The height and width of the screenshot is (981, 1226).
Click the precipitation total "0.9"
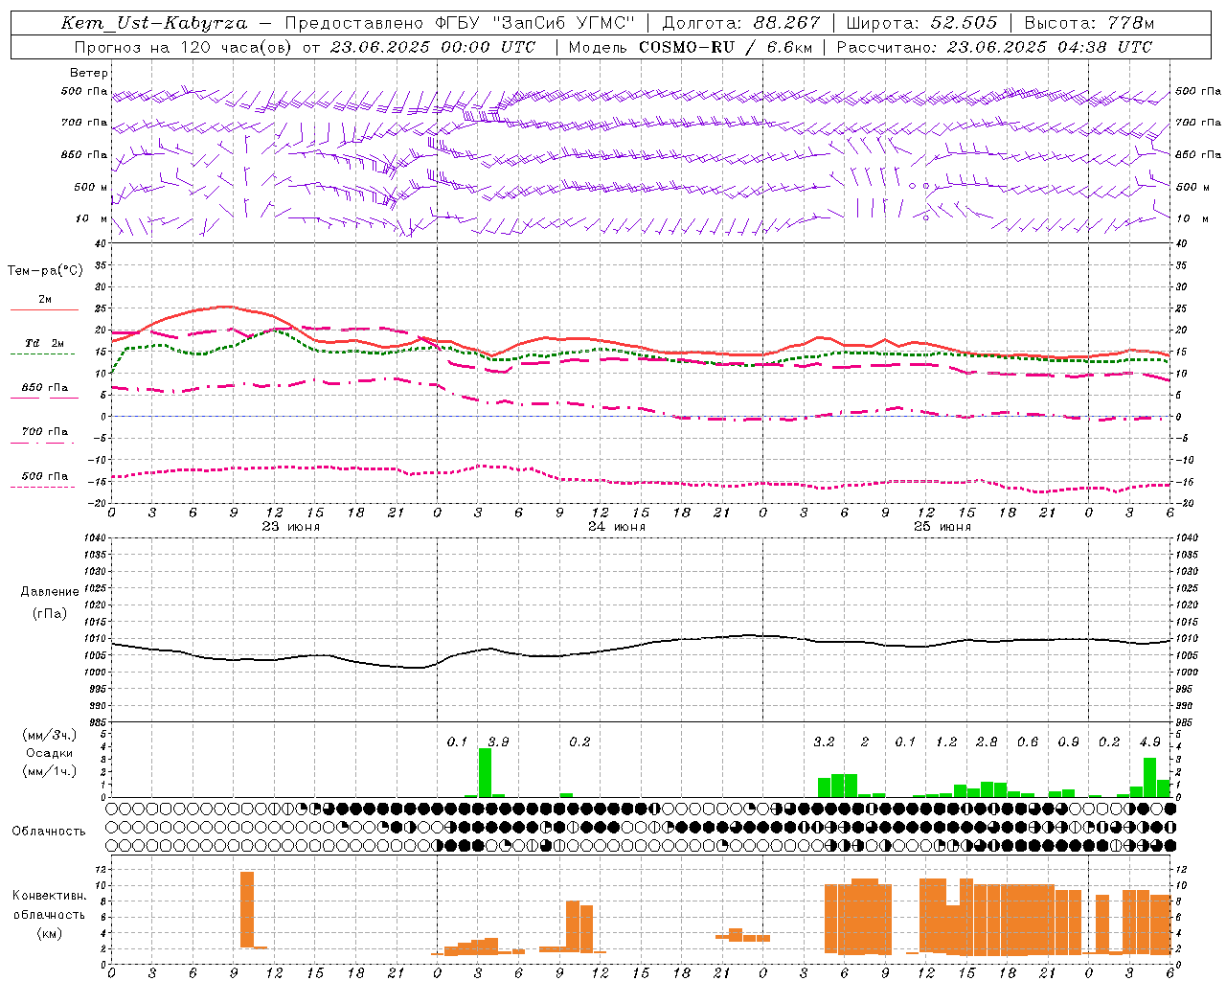click(1069, 741)
